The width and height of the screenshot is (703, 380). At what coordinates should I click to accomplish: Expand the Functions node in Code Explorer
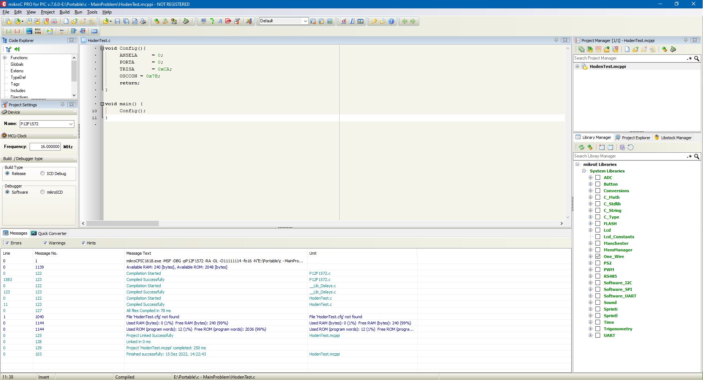coord(5,58)
